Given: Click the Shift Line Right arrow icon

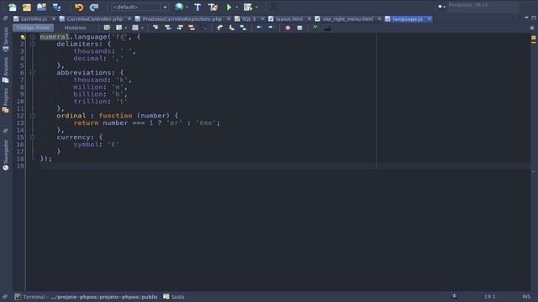Looking at the screenshot, I should [x=271, y=28].
